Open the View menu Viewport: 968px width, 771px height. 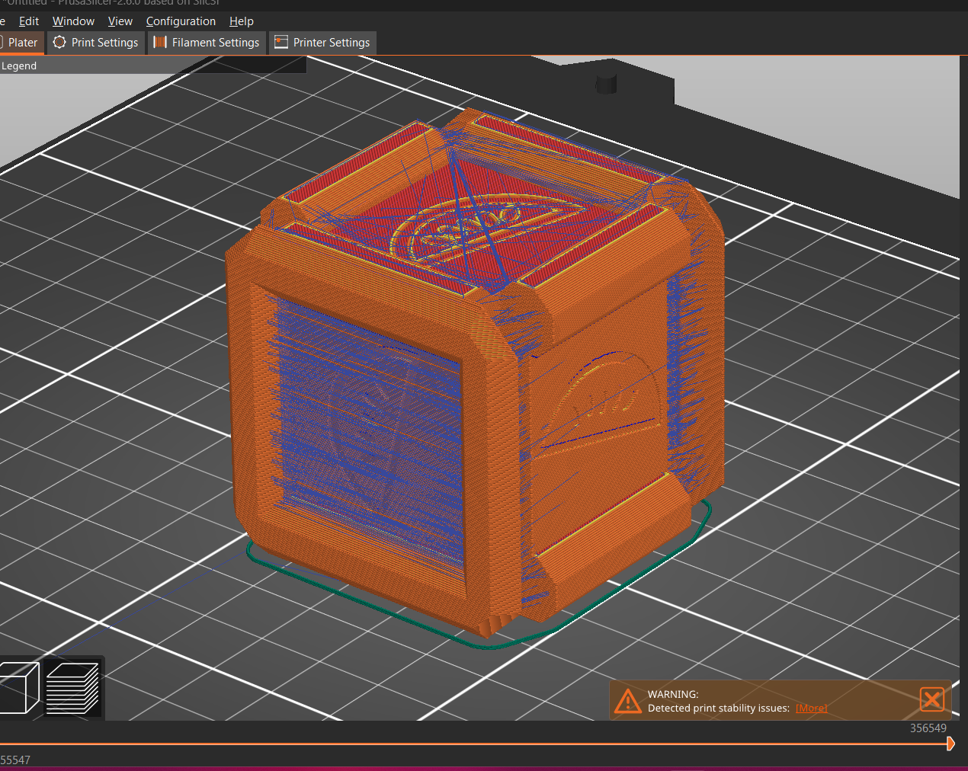(x=120, y=21)
